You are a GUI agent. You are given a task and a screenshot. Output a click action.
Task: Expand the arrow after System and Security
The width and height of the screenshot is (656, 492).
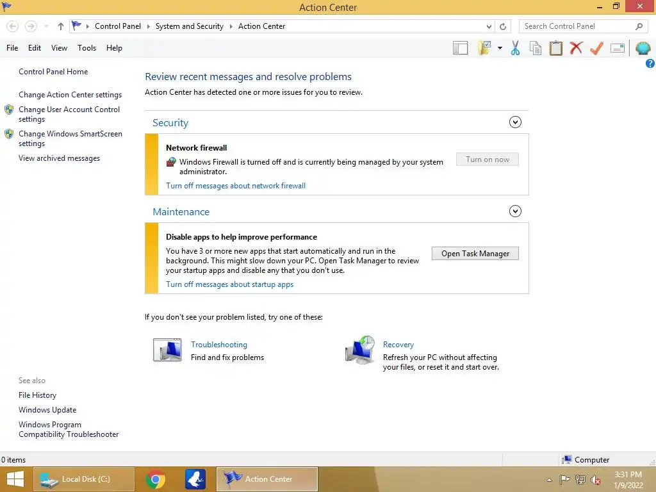(231, 26)
